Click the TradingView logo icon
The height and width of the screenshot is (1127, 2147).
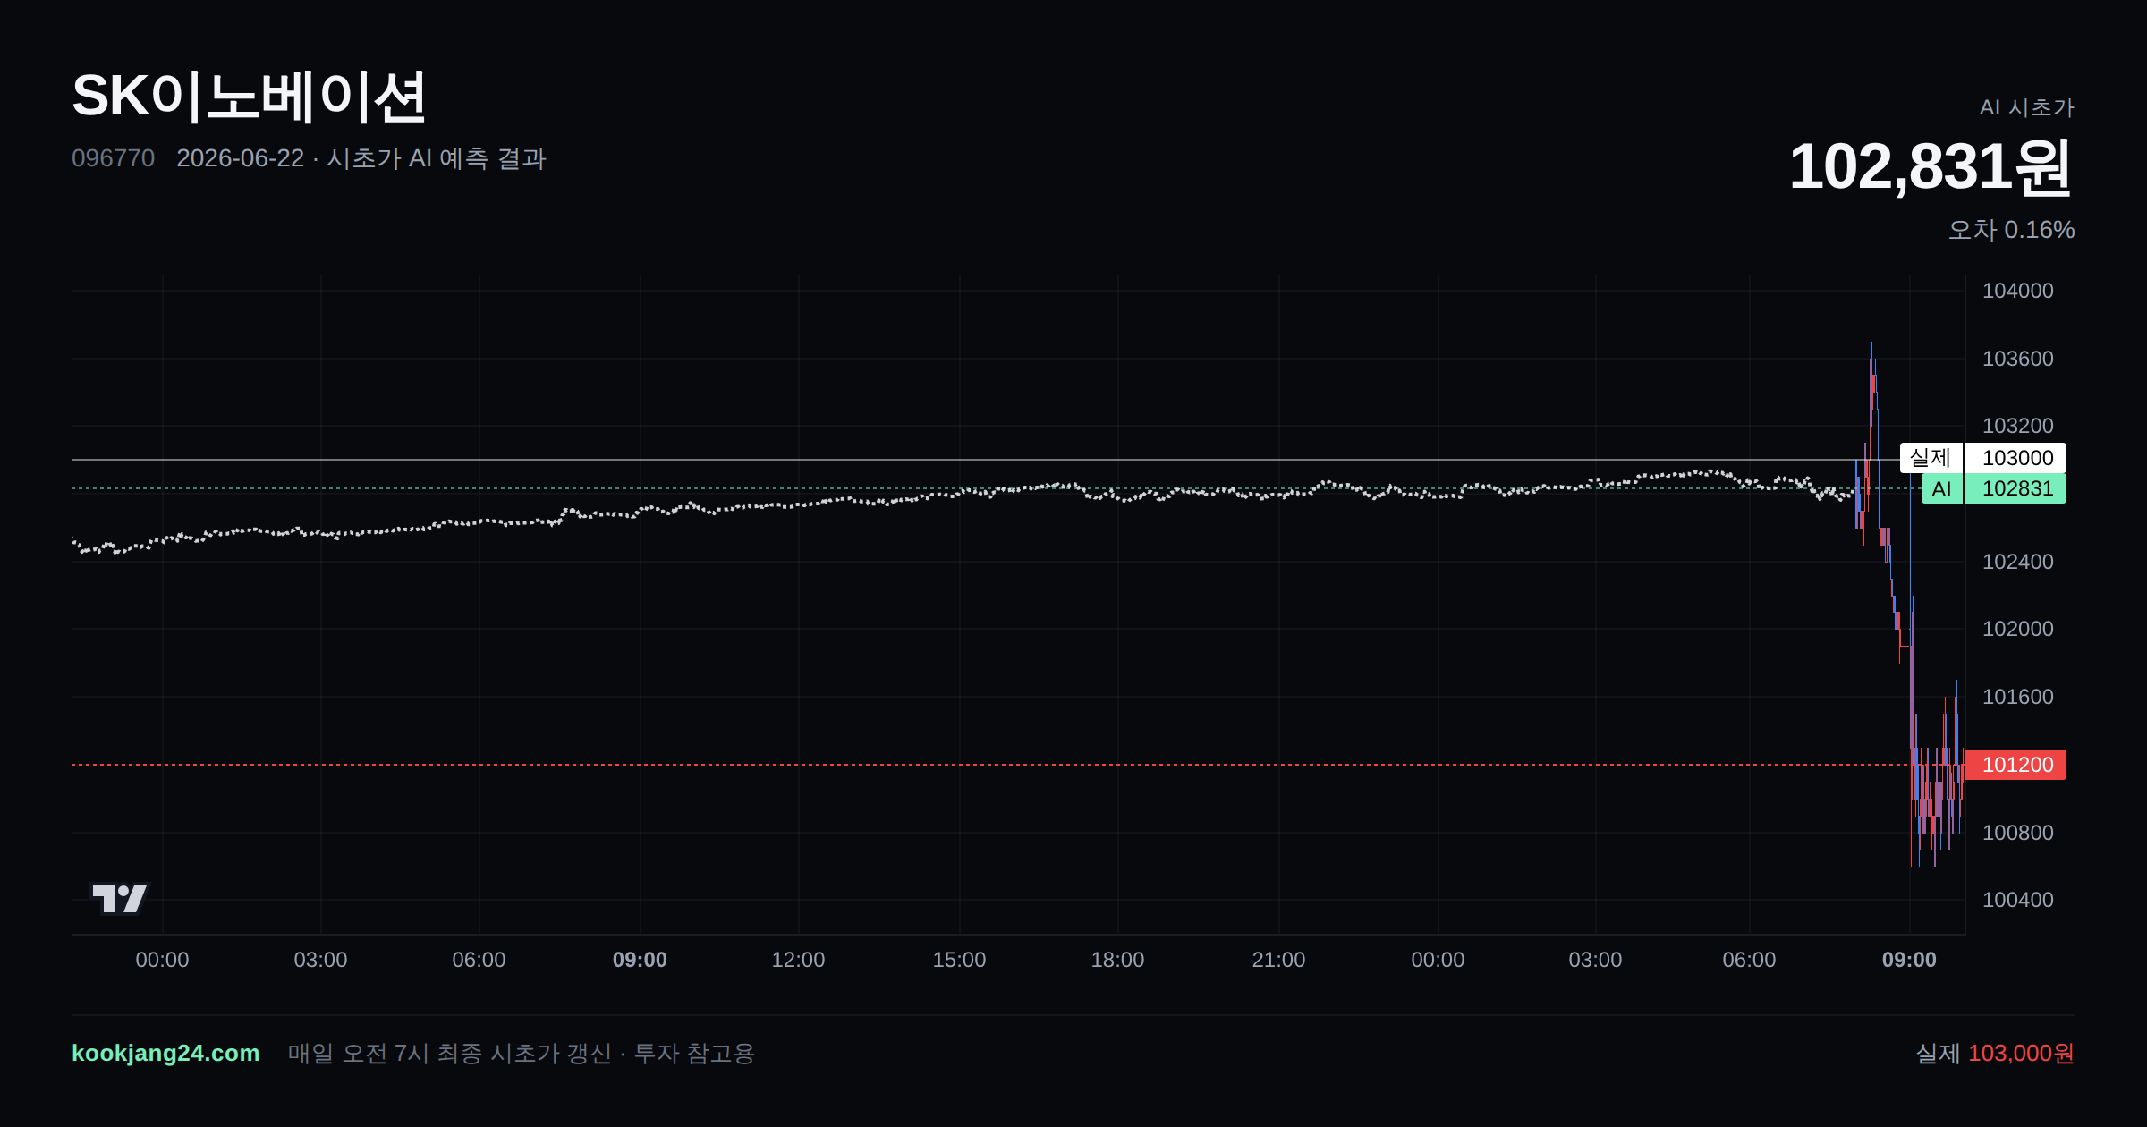(120, 898)
